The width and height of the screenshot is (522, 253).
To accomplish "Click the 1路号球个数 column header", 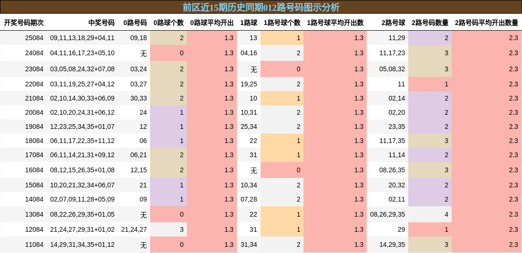I will tap(282, 23).
